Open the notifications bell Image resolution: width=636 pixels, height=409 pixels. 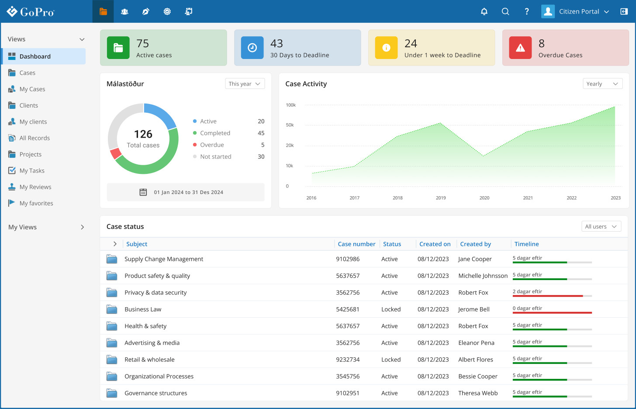pos(484,11)
